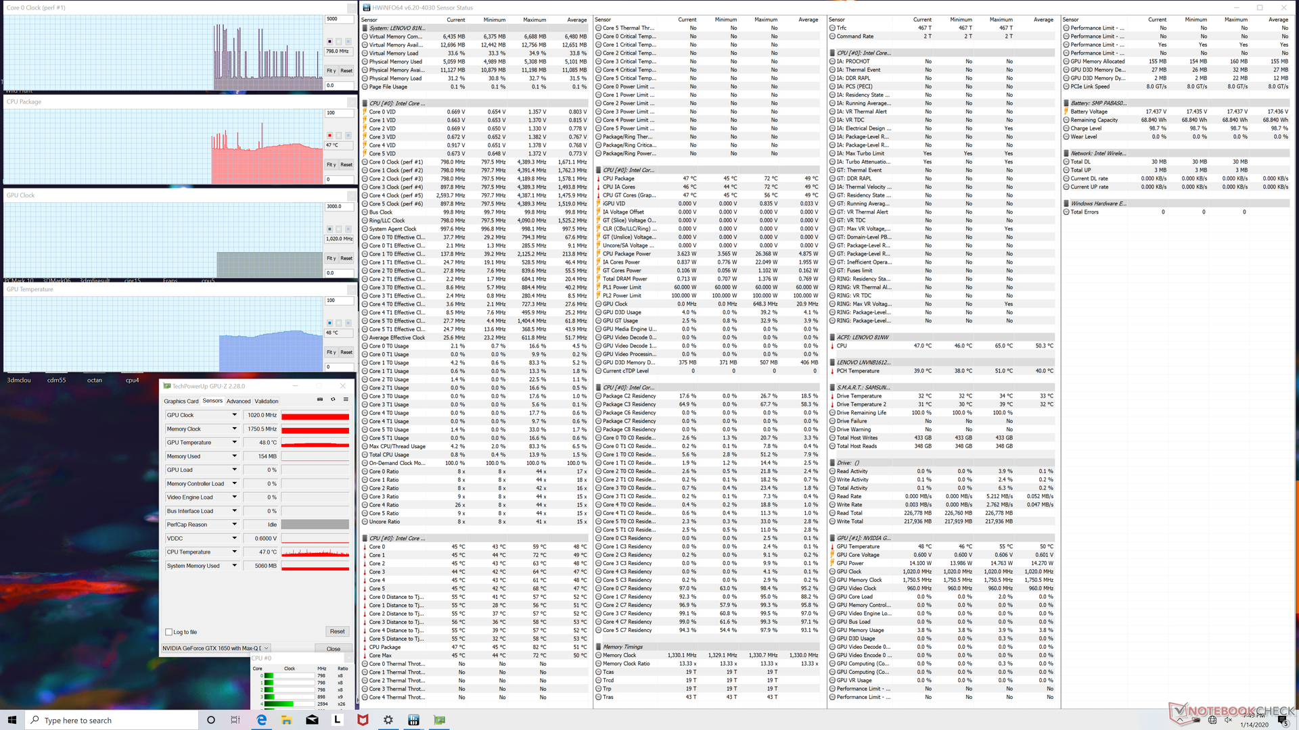The width and height of the screenshot is (1299, 730).
Task: Click dark color swatch in Core 0 Clock graph
Action: click(330, 41)
